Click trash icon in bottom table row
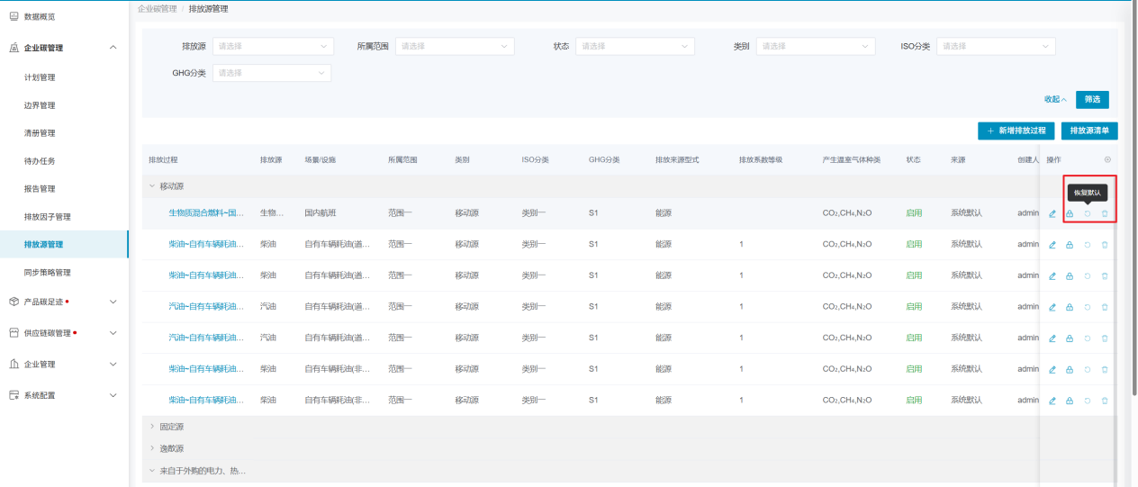Image resolution: width=1138 pixels, height=487 pixels. 1105,401
